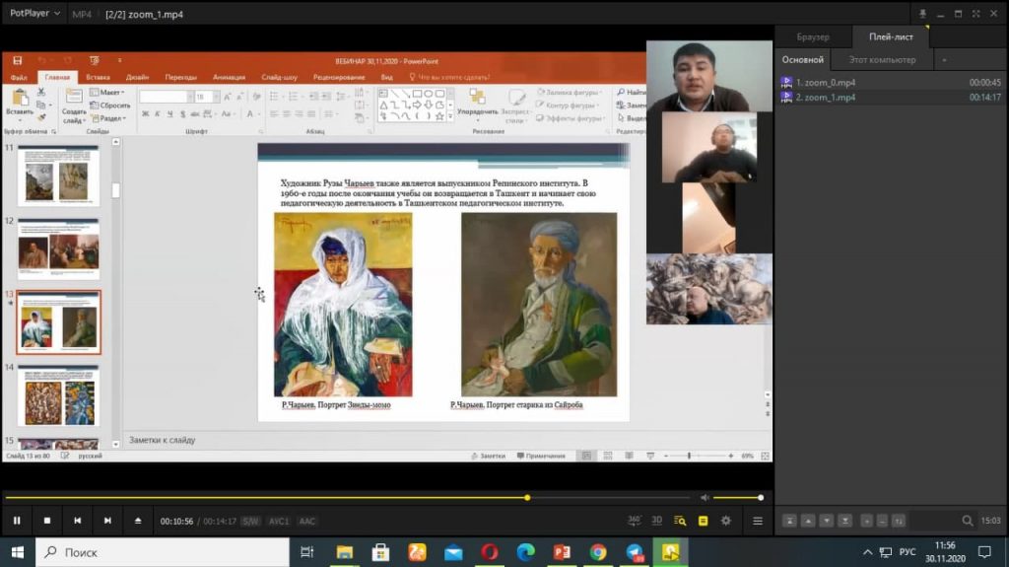Open the PotPlayer settings gear
Screen dimensions: 1009x567
[726, 521]
